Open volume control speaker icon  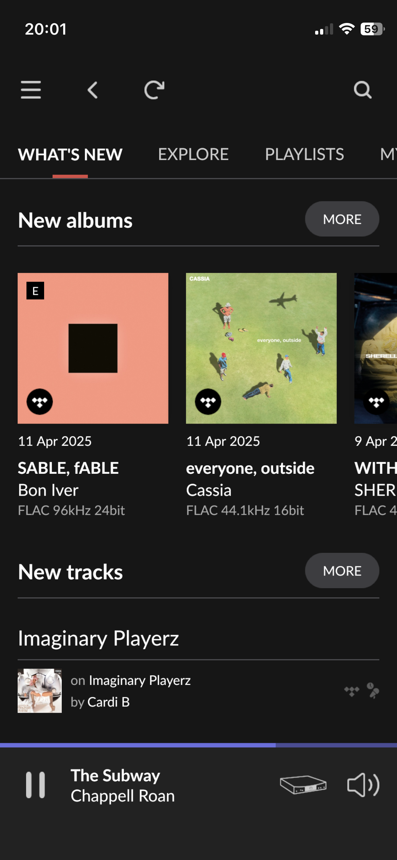(x=363, y=785)
